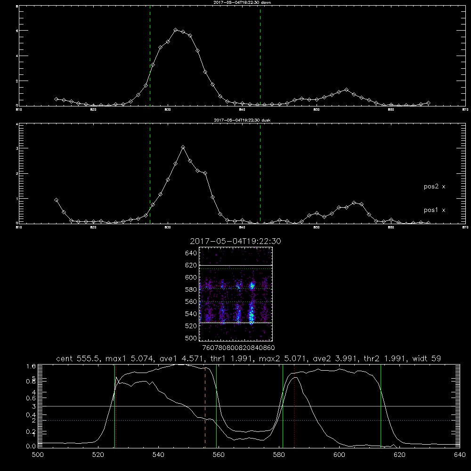Click the '620' y-axis label of spectrogram image
The width and height of the screenshot is (471, 471).
click(191, 265)
